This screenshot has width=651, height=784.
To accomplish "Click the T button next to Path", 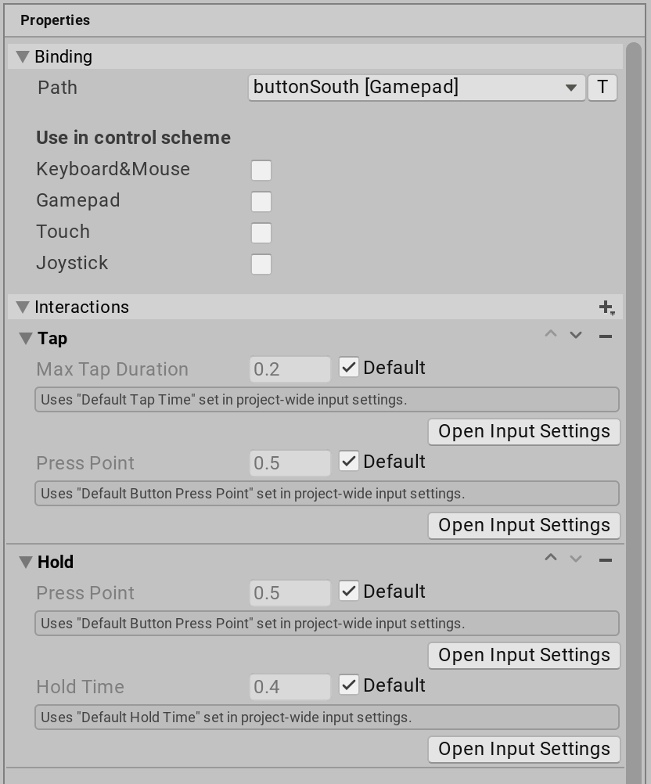I will tap(602, 88).
